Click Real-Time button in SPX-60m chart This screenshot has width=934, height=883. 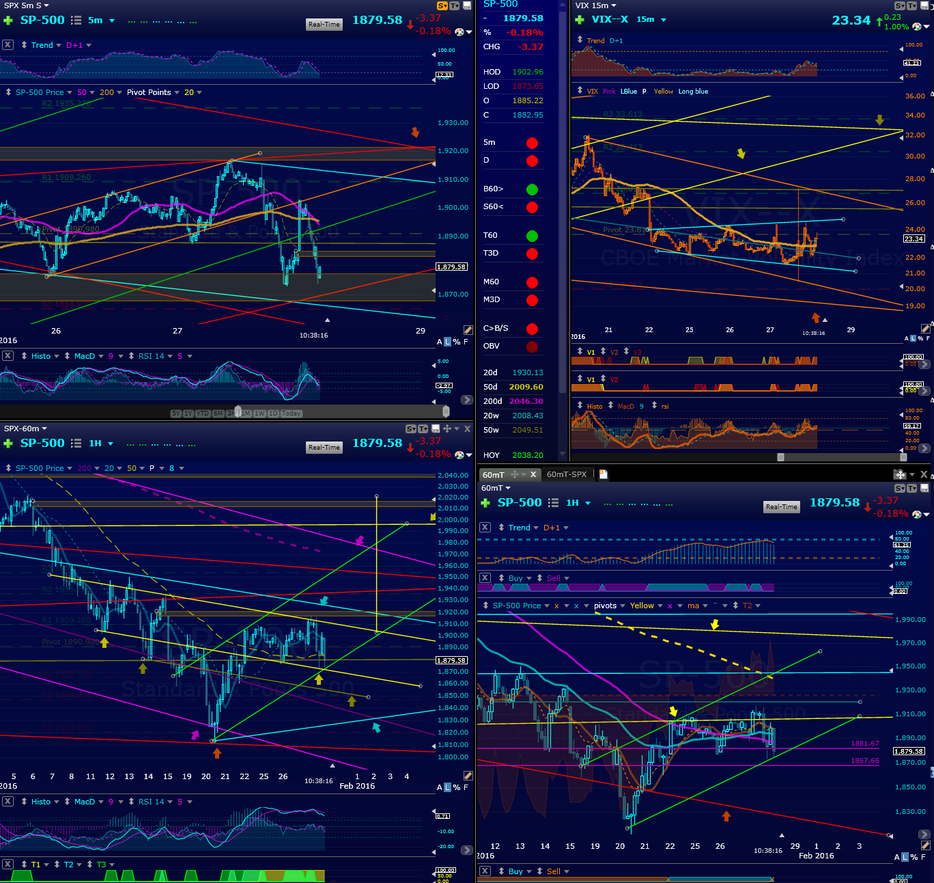point(324,447)
